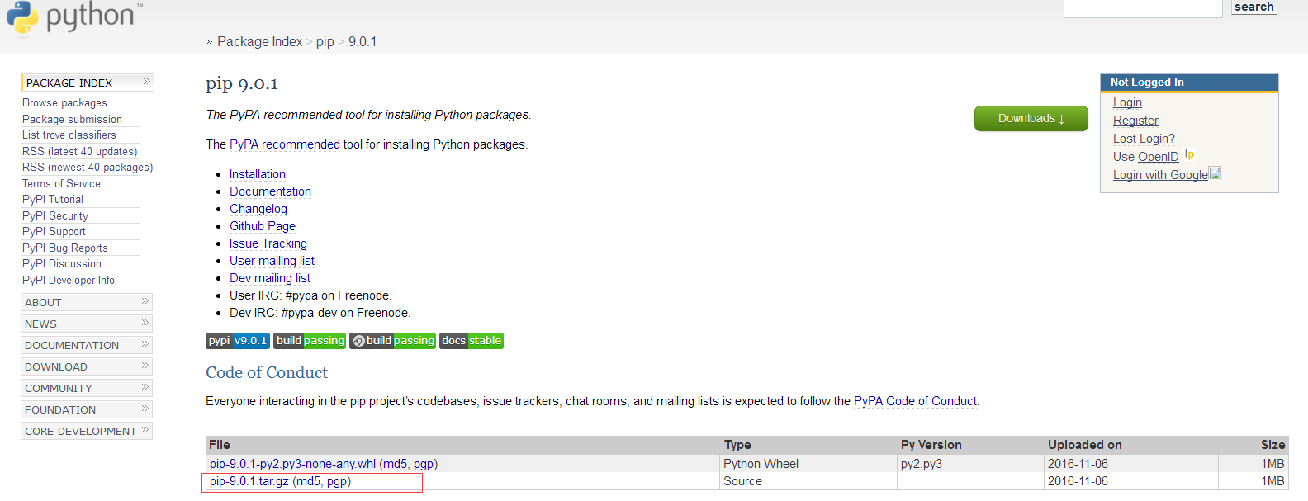
Task: Click the Code of Conduct heading
Action: 267,372
